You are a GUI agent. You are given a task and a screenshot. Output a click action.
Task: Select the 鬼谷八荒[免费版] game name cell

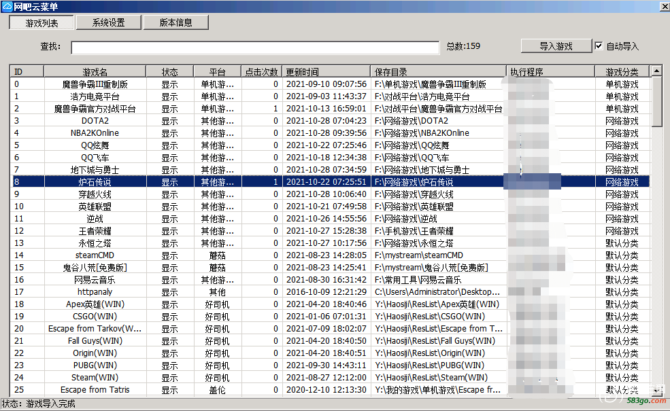(x=95, y=268)
